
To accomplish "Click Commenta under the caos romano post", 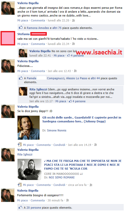I will pyautogui.click(x=38, y=20).
